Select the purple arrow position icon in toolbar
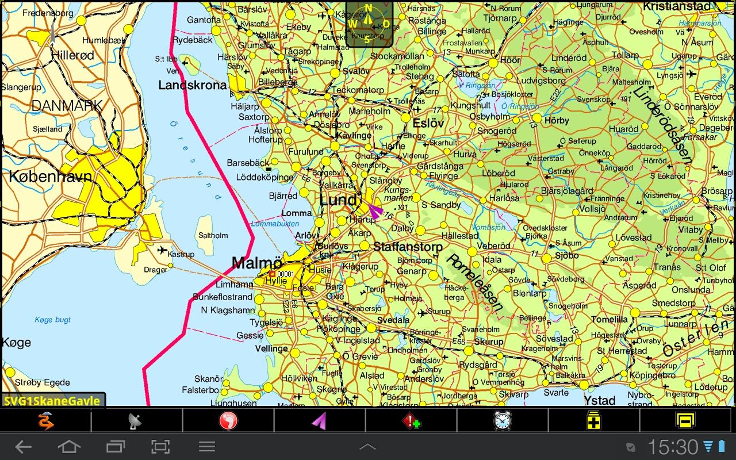This screenshot has height=460, width=736. (x=320, y=421)
